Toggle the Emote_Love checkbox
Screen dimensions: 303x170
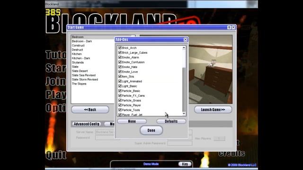120,71
